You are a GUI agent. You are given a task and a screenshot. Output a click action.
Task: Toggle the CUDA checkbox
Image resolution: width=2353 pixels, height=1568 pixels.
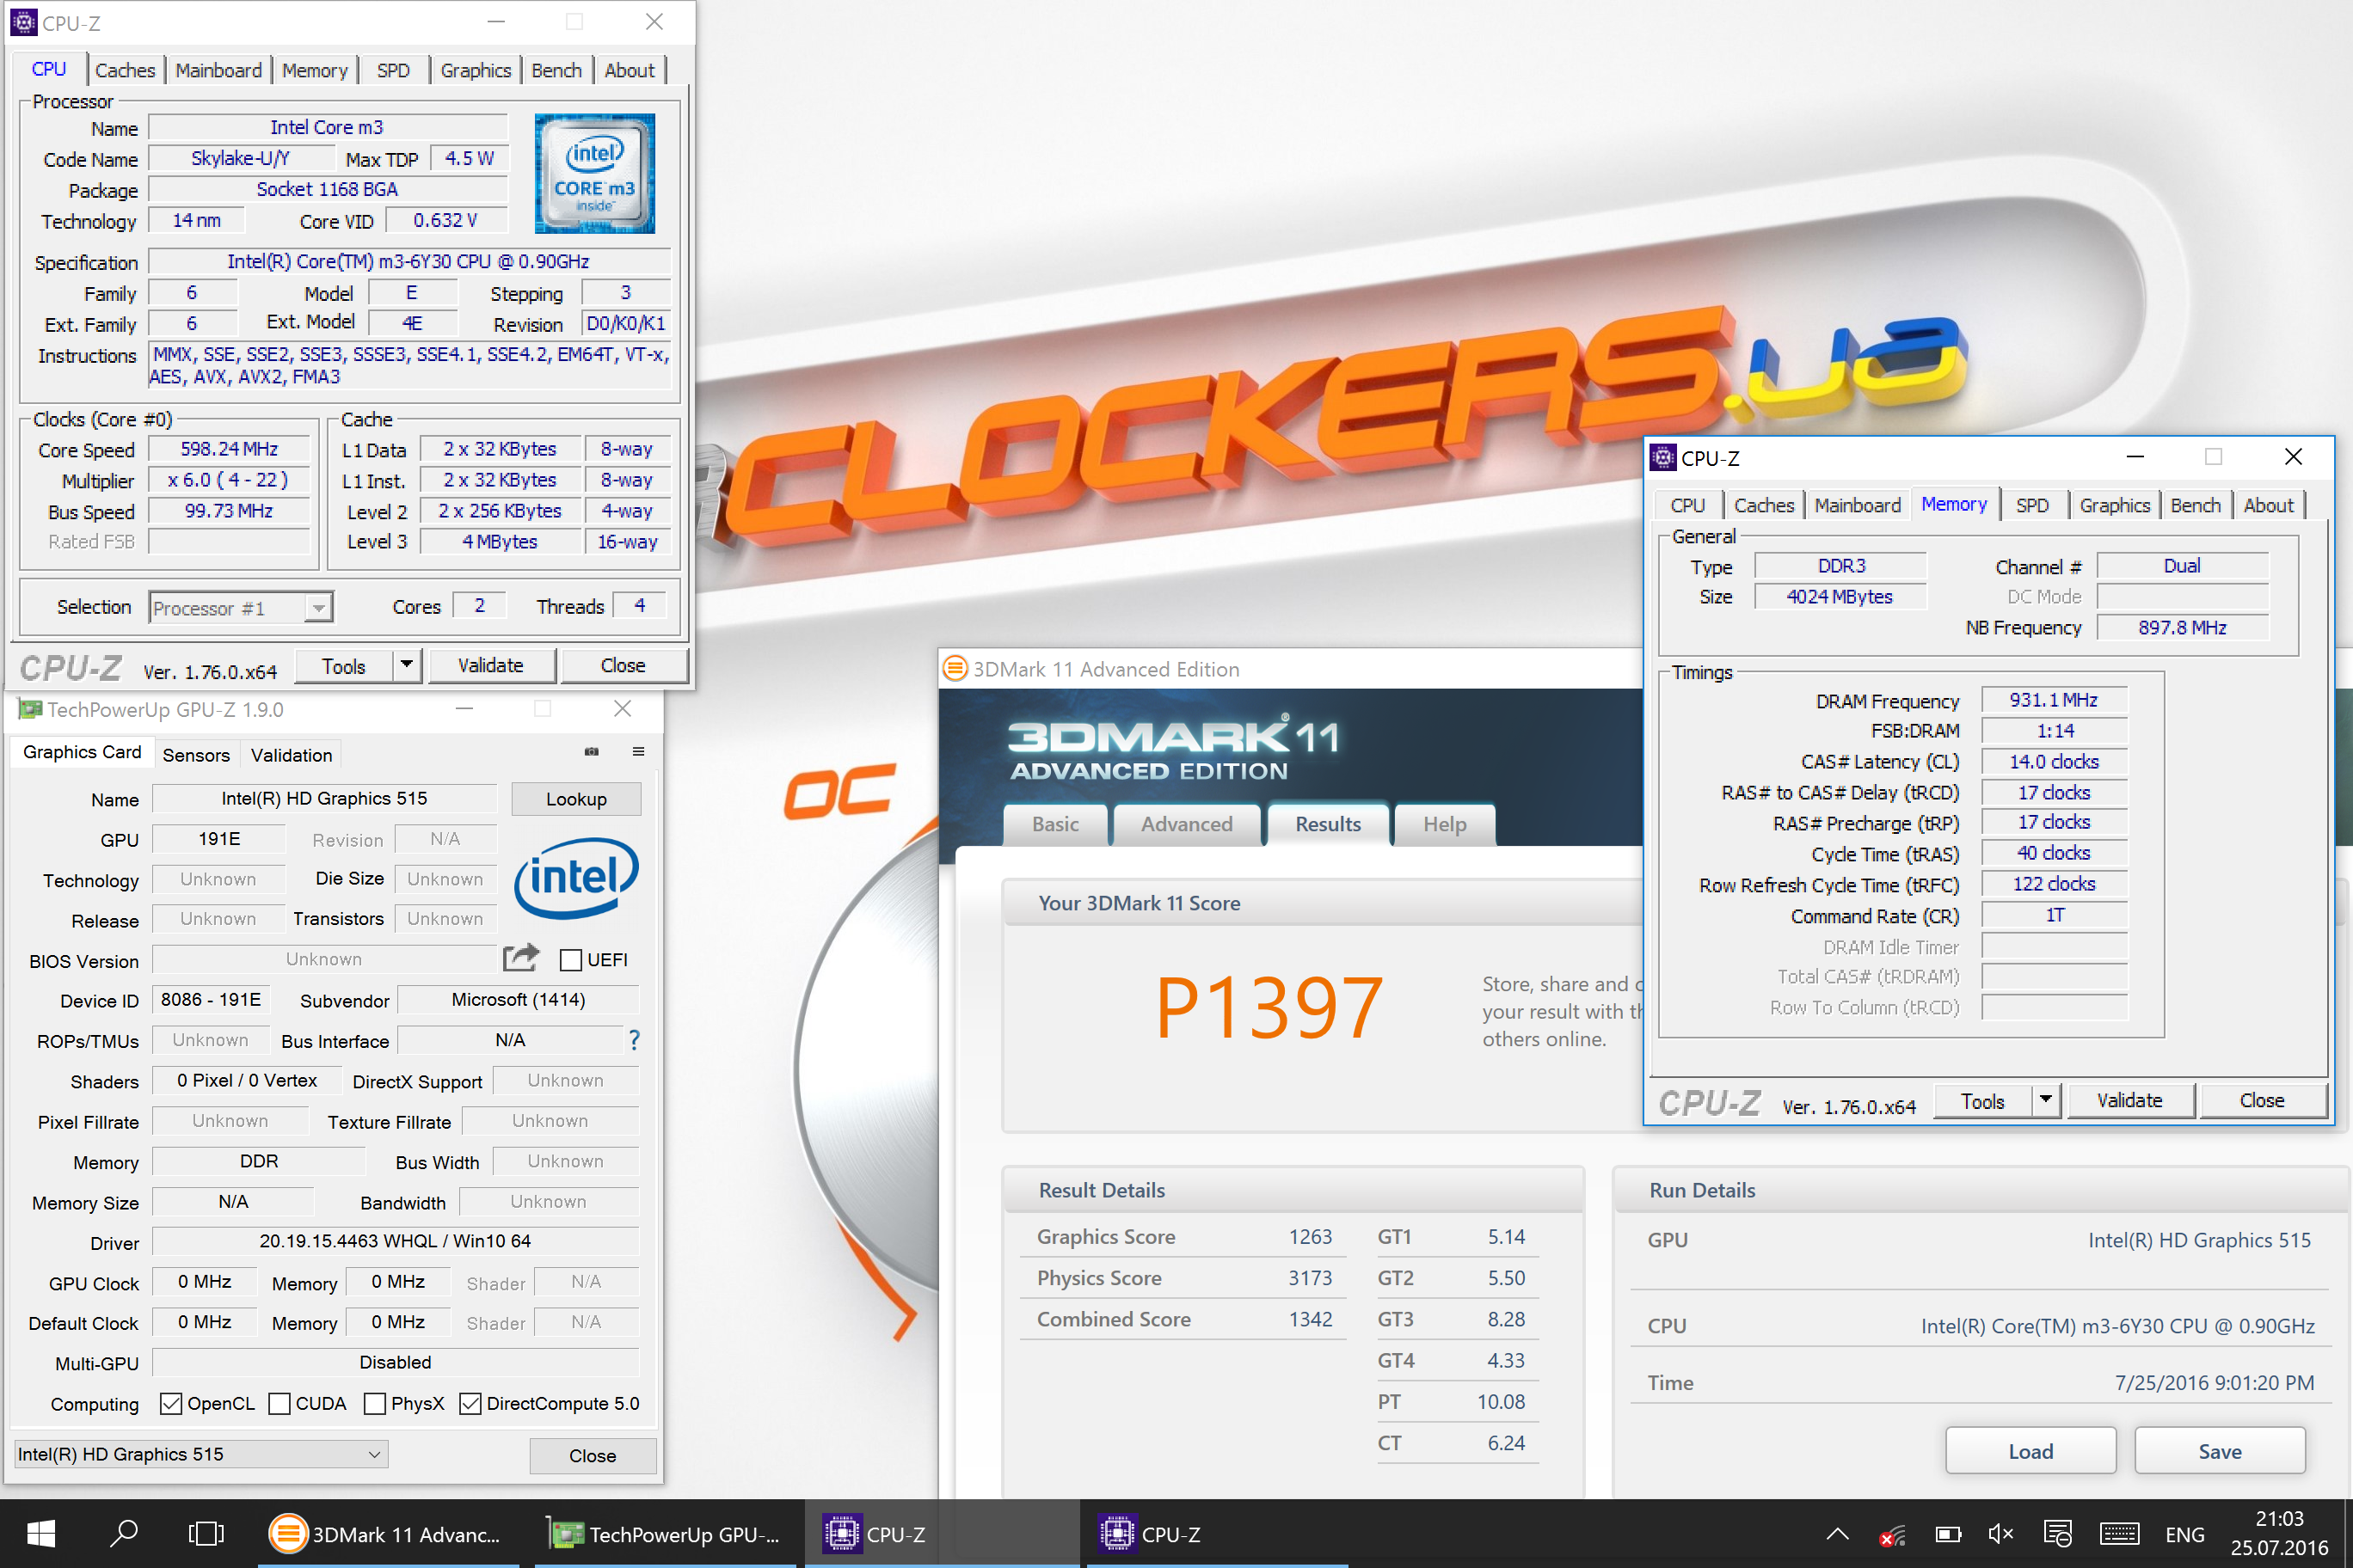tap(280, 1404)
